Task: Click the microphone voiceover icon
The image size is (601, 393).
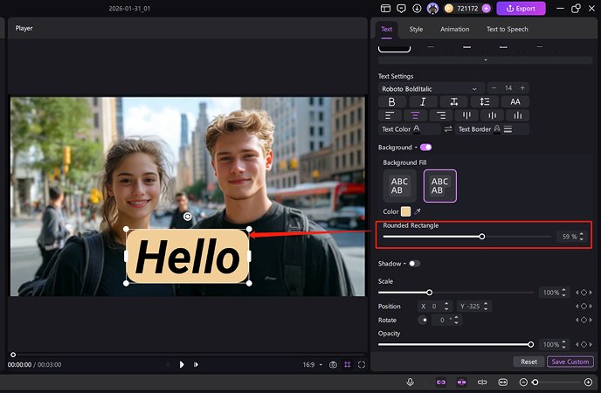Action: [x=410, y=382]
